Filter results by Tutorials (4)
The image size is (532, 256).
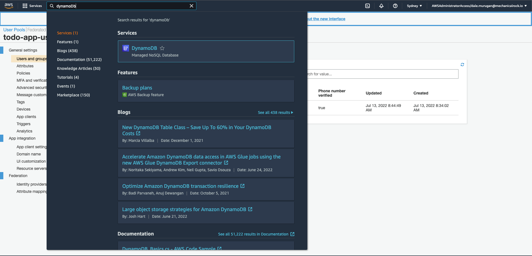click(68, 77)
